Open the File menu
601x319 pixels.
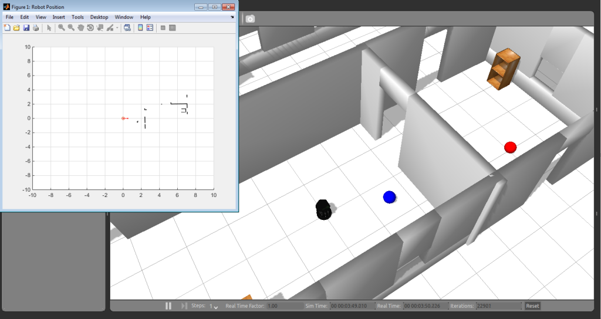tap(9, 17)
